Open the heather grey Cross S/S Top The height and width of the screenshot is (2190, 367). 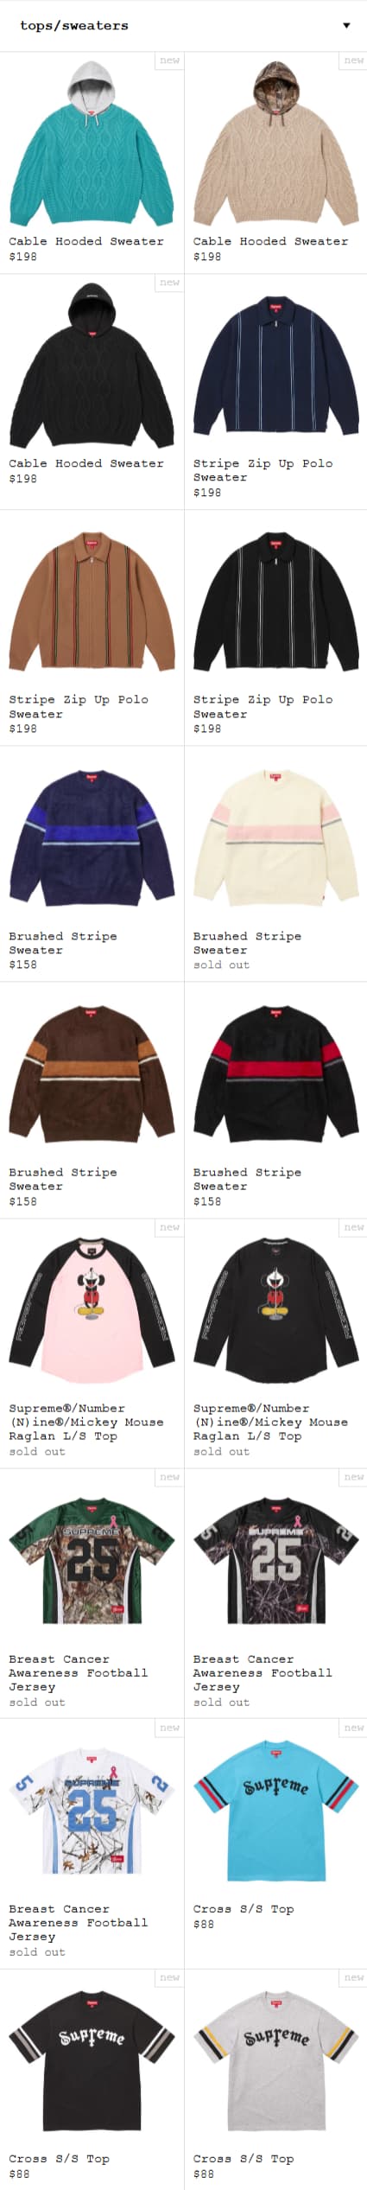(x=275, y=2061)
